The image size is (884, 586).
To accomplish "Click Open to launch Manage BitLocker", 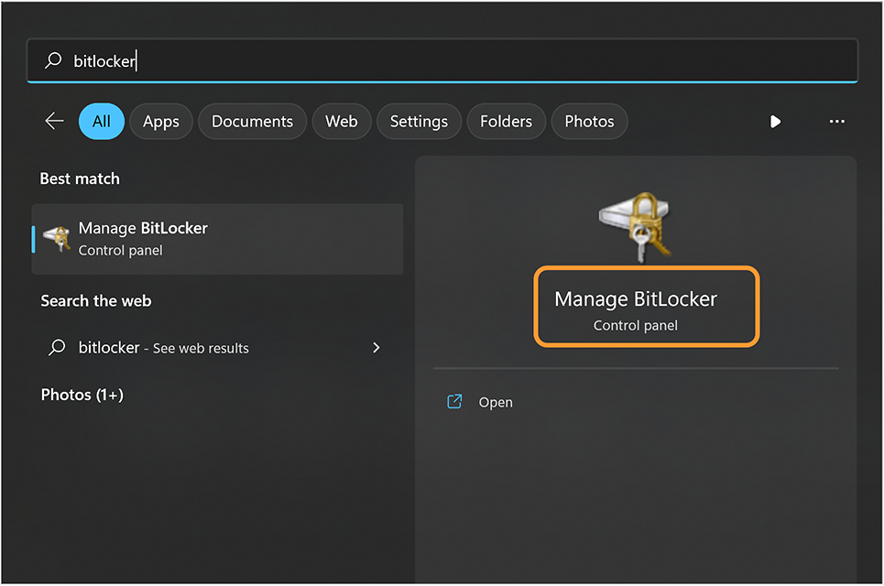I will tap(496, 401).
